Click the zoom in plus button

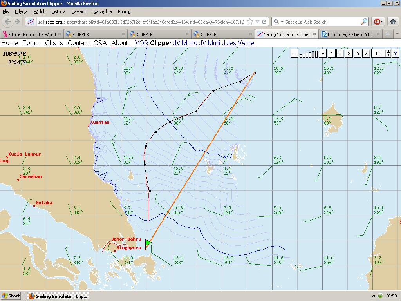click(323, 54)
